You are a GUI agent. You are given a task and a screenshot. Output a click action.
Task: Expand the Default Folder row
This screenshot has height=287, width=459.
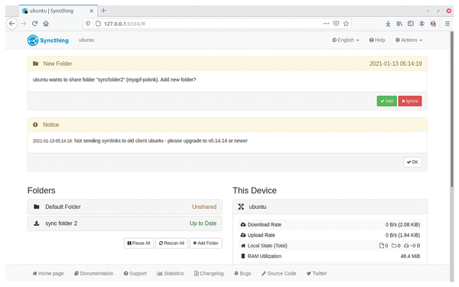coord(125,207)
